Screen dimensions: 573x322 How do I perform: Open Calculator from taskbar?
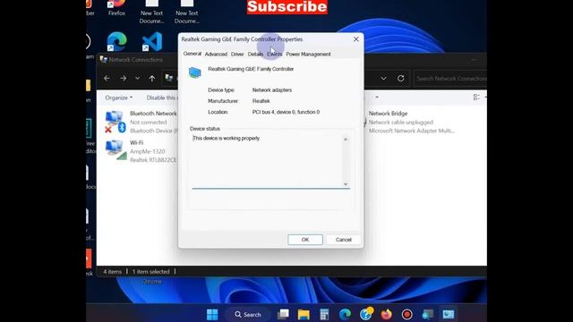click(324, 314)
